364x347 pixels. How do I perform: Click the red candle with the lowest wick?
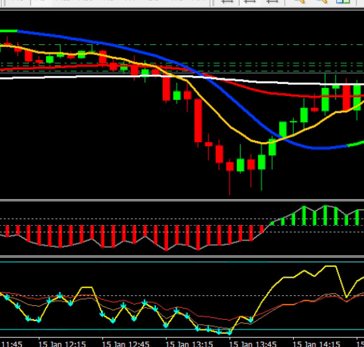point(230,166)
